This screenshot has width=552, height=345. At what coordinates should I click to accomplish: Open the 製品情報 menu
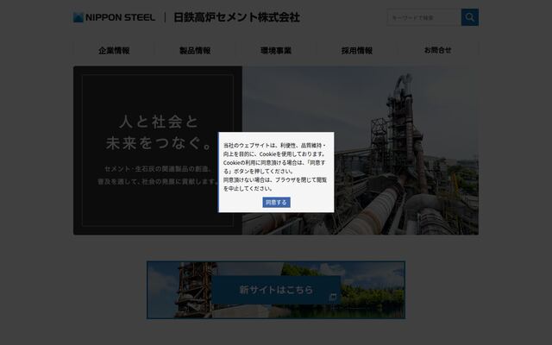195,50
